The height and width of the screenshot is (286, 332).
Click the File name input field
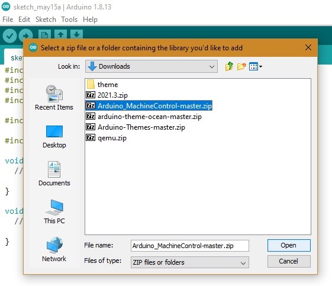190,246
